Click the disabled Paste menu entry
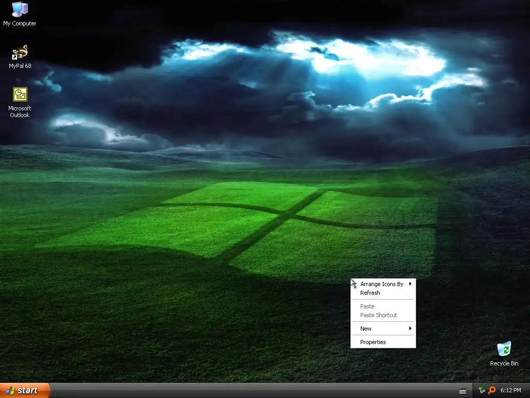530x398 pixels. 384,306
